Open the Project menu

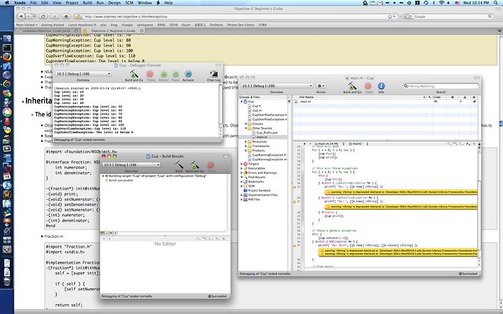72,3
